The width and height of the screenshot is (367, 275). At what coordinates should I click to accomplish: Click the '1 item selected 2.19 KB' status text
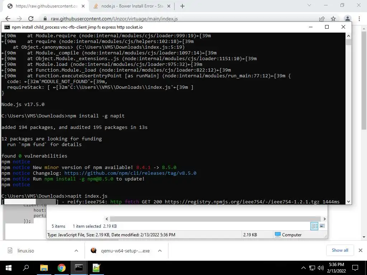pos(95,226)
